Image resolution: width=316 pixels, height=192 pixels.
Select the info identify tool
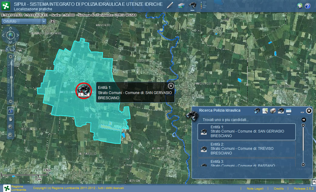pyautogui.click(x=11, y=110)
